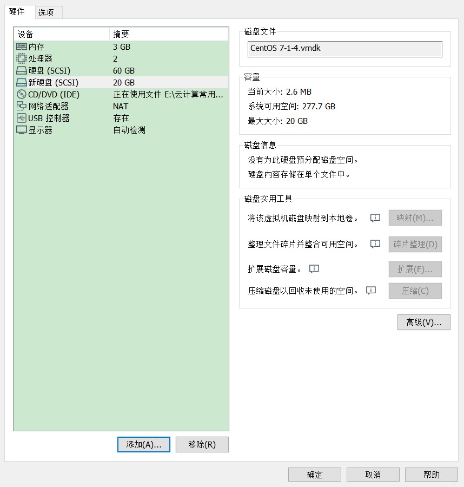This screenshot has width=464, height=487.
Task: Click the 当前大小: 2.6 MB text
Action: pos(280,92)
